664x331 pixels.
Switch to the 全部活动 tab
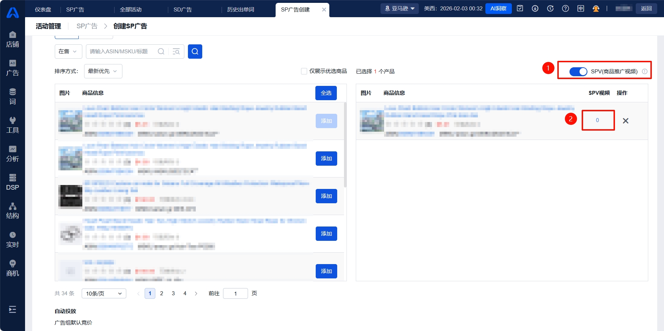[131, 10]
